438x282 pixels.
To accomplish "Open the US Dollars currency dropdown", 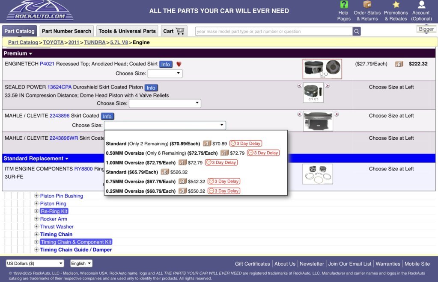I will pyautogui.click(x=35, y=263).
